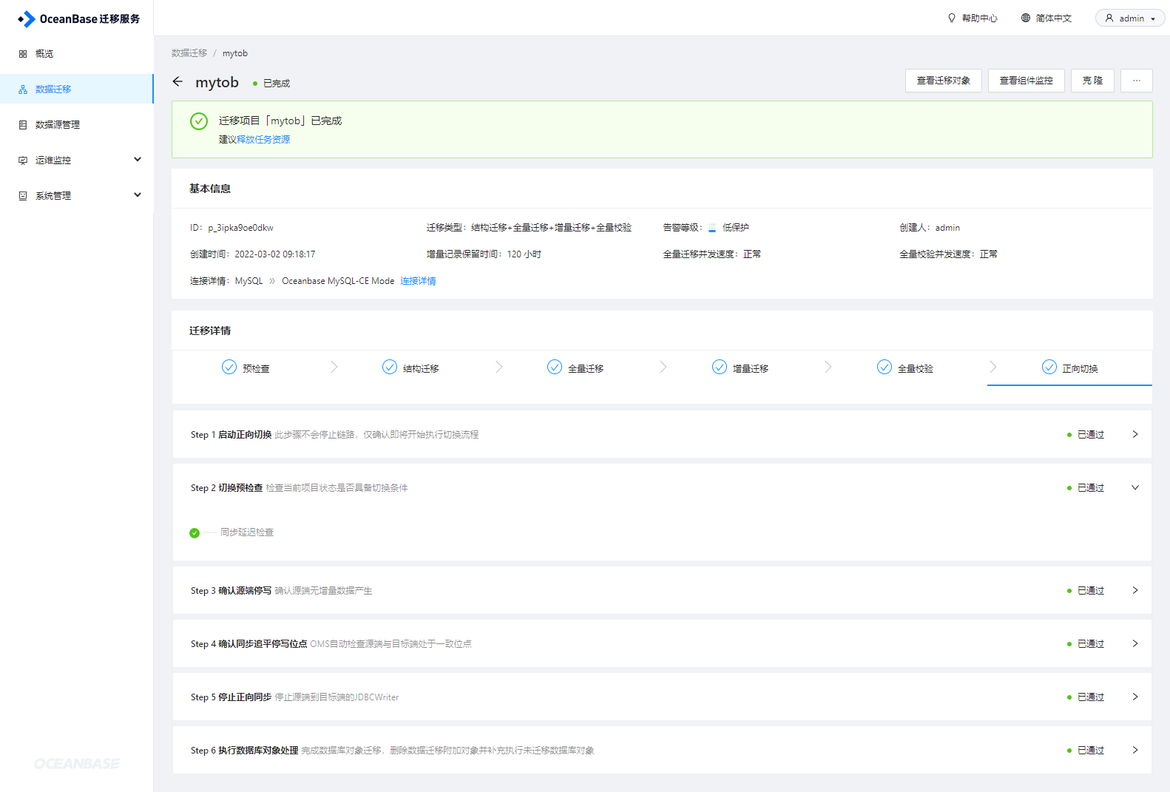Click the 增量迁移 step check icon
Screen dimensions: 1170x792
coord(720,367)
